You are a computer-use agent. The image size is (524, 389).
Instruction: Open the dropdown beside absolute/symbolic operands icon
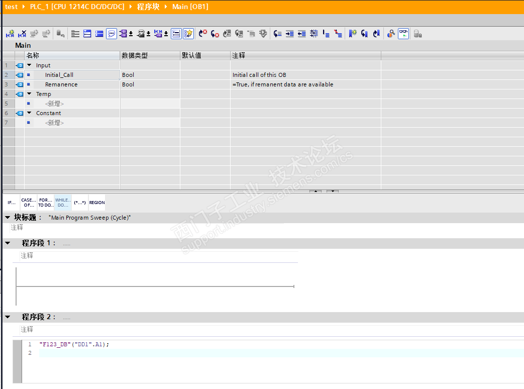click(166, 34)
